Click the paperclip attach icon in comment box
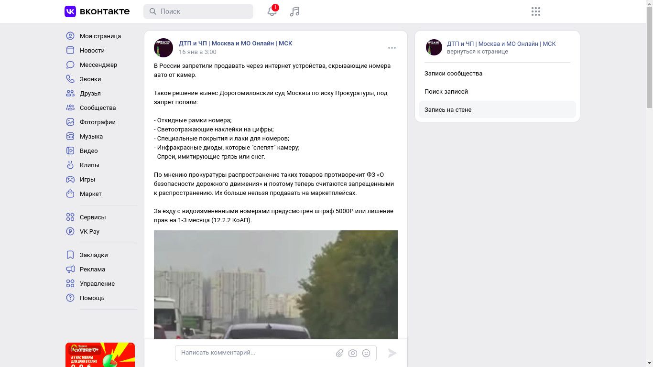The height and width of the screenshot is (367, 653). [x=339, y=353]
